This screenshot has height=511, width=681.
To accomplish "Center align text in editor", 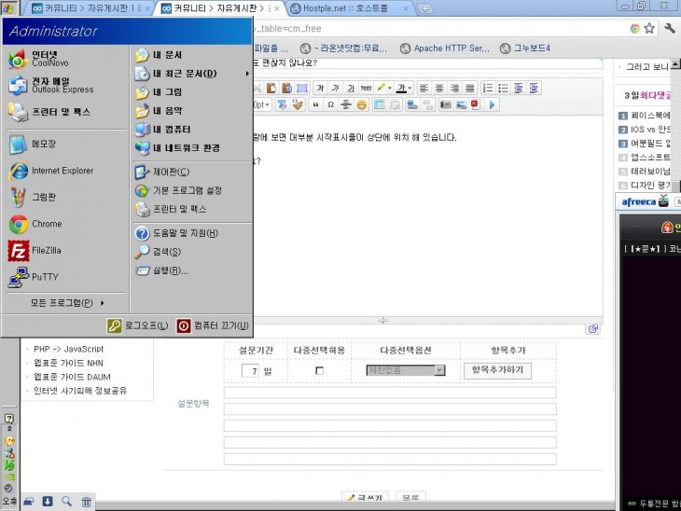I will coord(439,89).
